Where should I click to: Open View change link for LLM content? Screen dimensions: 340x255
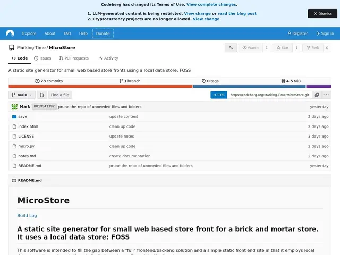197,13
